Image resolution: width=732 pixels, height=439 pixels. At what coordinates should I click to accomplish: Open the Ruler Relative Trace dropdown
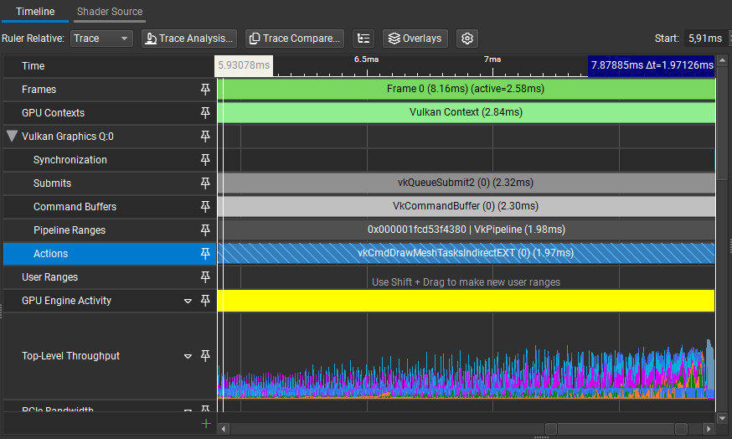(101, 39)
